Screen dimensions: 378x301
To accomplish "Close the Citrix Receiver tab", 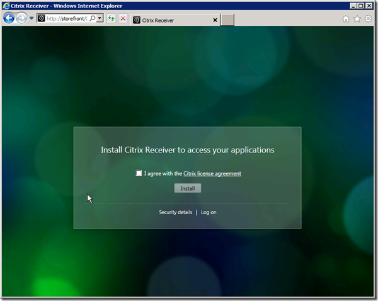I will point(215,20).
